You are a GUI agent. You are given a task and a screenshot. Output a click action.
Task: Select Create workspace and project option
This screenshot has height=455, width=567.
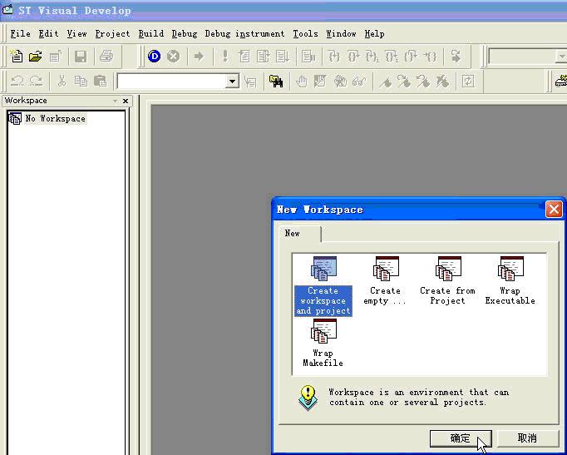click(323, 286)
